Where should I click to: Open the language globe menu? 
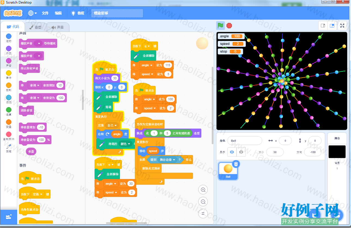(32, 13)
